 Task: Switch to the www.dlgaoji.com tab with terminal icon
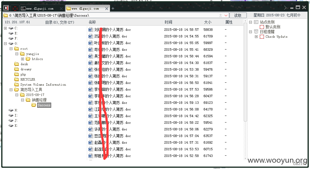coord(40,9)
